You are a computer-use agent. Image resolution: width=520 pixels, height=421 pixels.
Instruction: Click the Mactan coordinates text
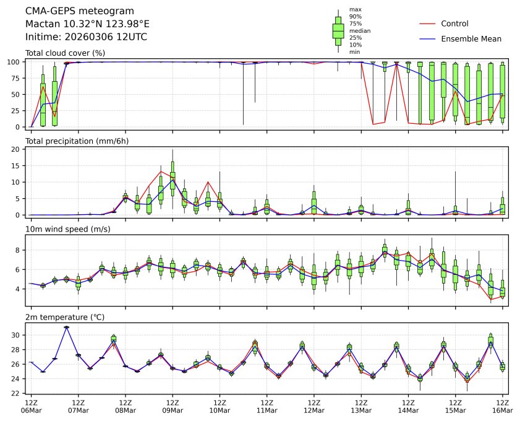pyautogui.click(x=87, y=24)
